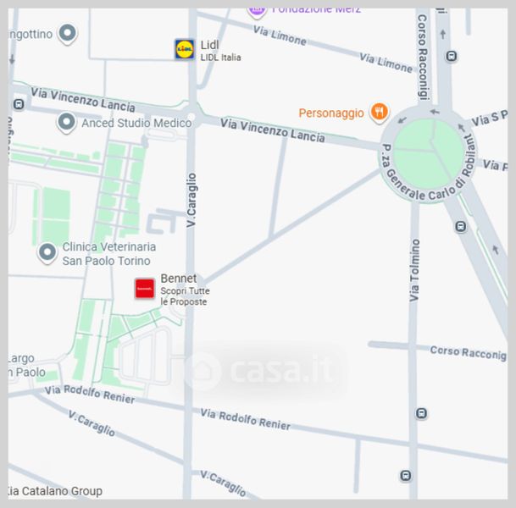Click the Via Tolmino street label
This screenshot has width=516, height=508.
[x=414, y=270]
